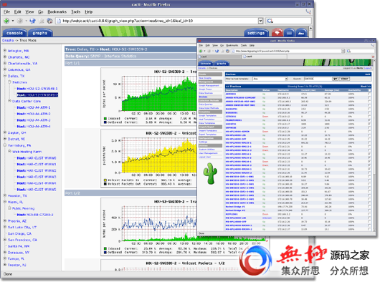This screenshot has height=282, width=380.
Task: Click Back arrow in front Firefox window
Action: tap(201, 51)
